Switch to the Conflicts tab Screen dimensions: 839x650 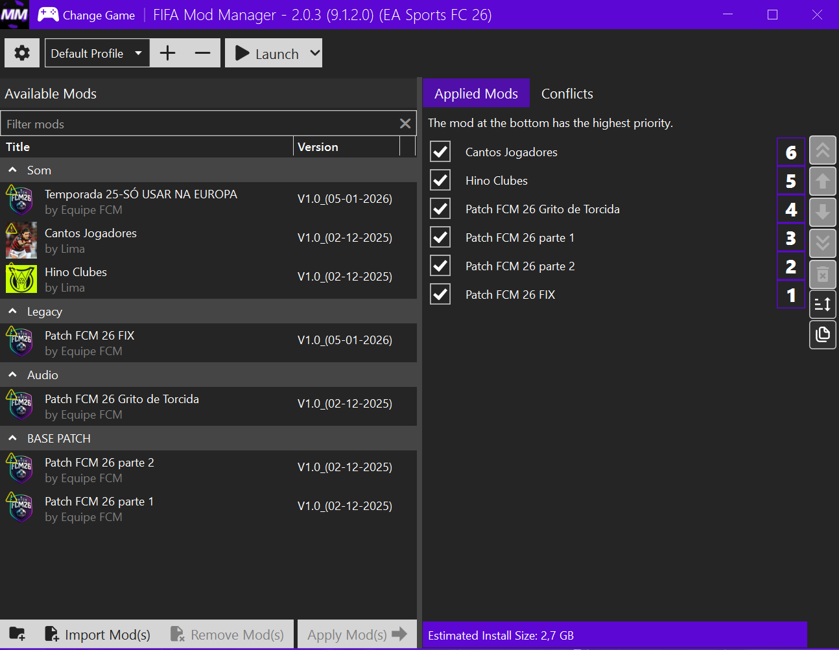click(567, 94)
